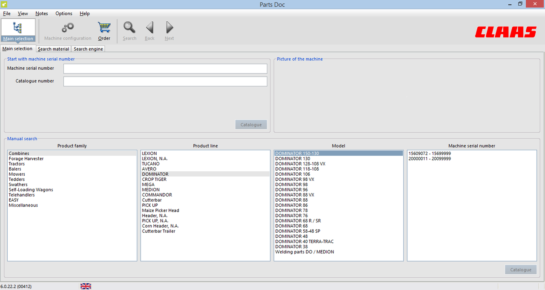Select DOMINATOR 88 VX model

coord(338,195)
